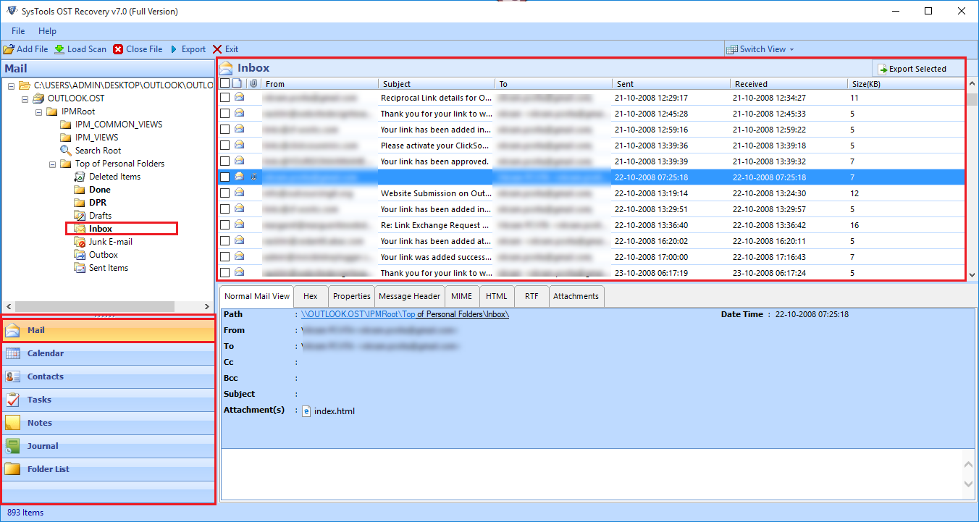Check the Reciprocal Link details email checkbox
This screenshot has width=979, height=522.
[225, 97]
